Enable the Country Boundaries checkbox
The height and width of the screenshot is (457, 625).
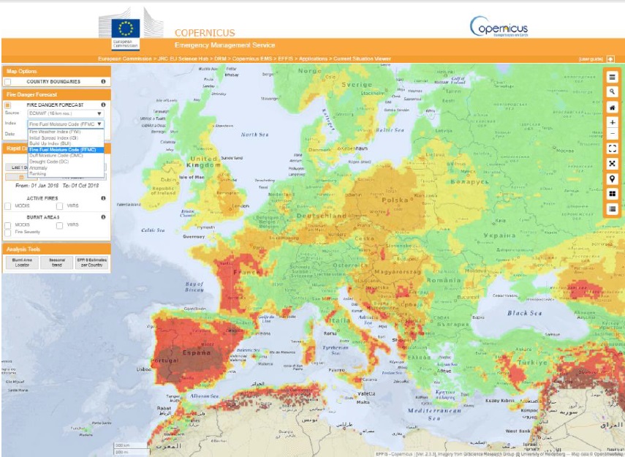(x=8, y=82)
